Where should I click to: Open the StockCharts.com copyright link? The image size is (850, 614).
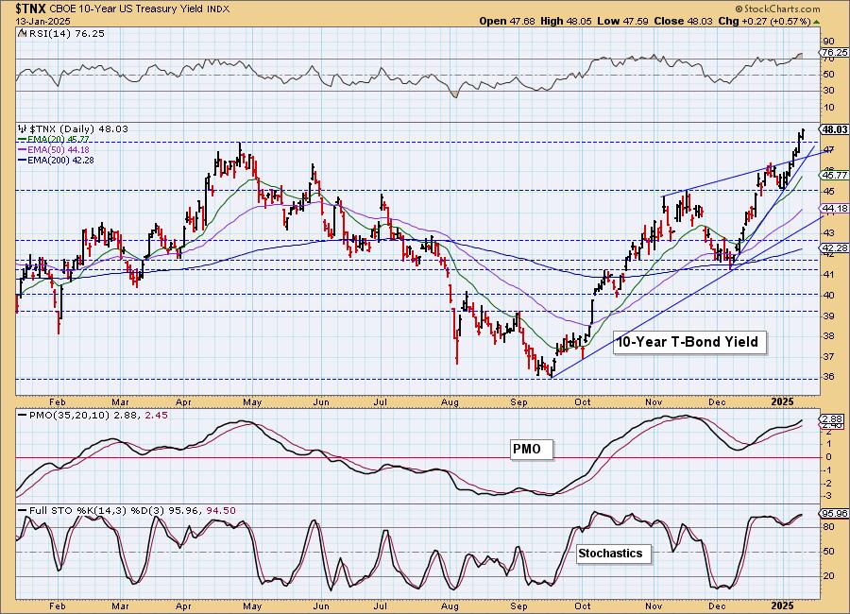(777, 9)
